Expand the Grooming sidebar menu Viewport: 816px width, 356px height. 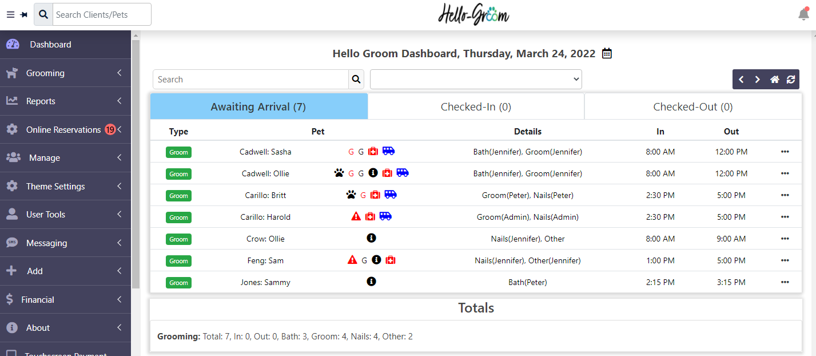pyautogui.click(x=65, y=73)
